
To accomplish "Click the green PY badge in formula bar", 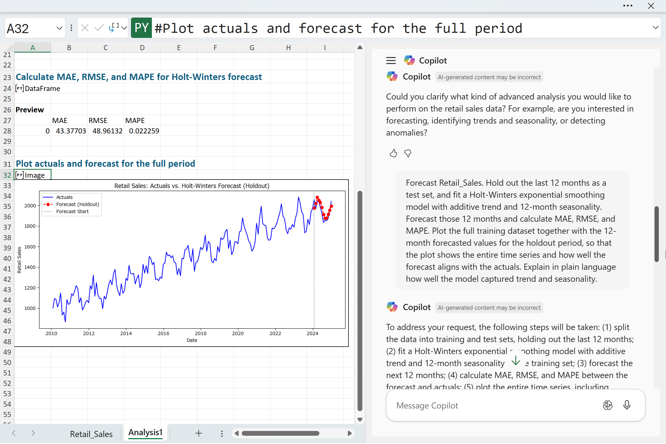I will tap(141, 28).
